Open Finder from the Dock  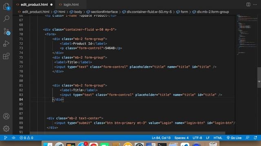(x=48, y=144)
